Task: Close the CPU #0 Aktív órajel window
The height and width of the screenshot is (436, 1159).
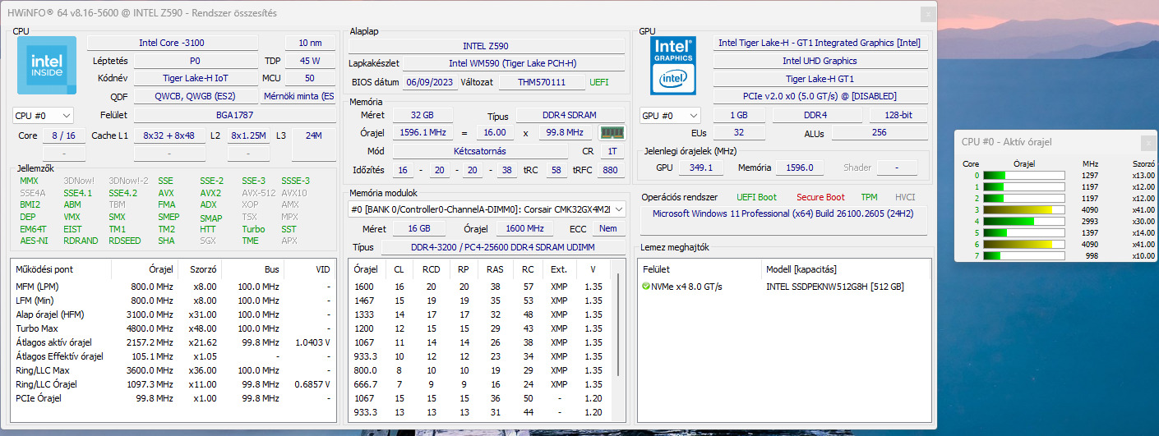Action: pos(1148,142)
